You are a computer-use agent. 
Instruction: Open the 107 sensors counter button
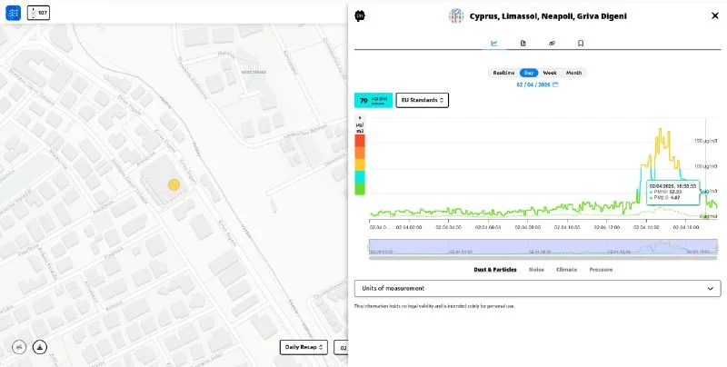[38, 13]
